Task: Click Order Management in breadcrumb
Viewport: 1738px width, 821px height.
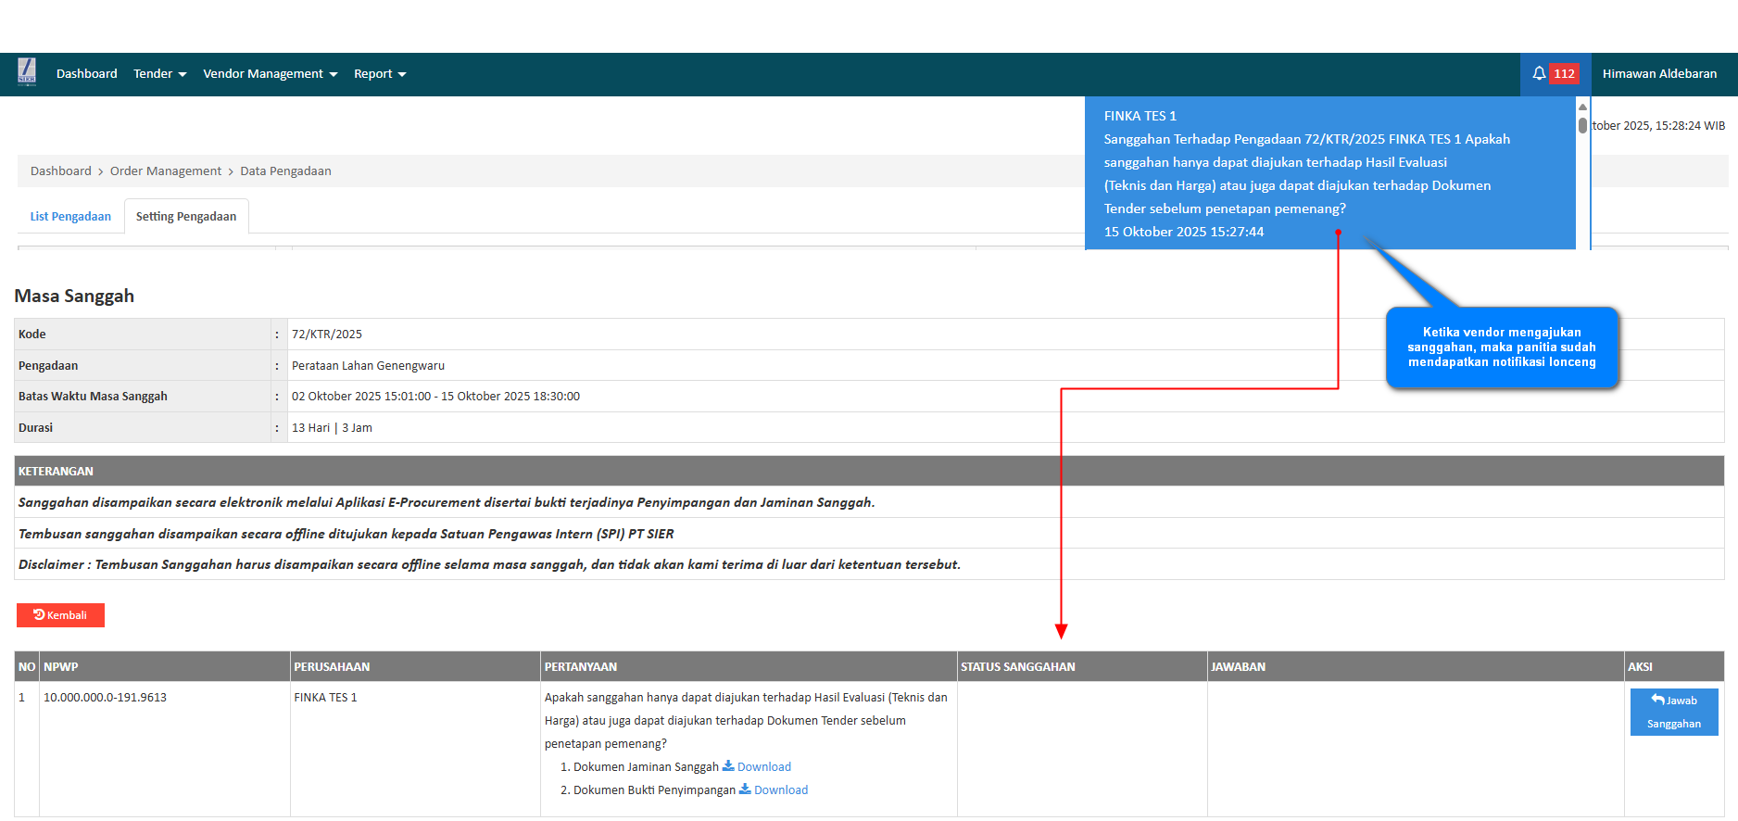Action: pyautogui.click(x=166, y=171)
